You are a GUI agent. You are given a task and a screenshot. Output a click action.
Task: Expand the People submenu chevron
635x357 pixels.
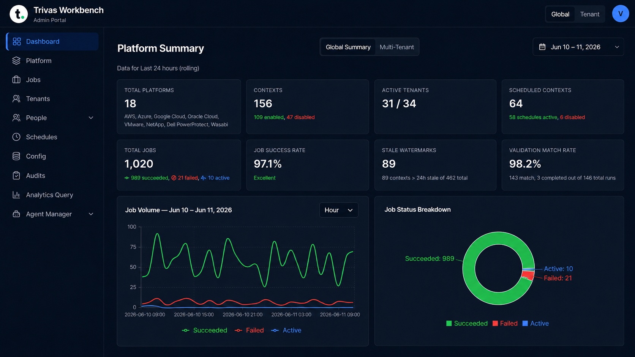pos(91,118)
